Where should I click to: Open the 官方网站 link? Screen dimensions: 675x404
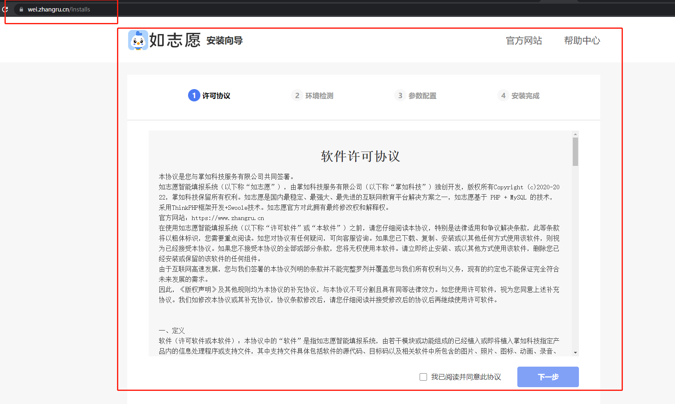[524, 41]
